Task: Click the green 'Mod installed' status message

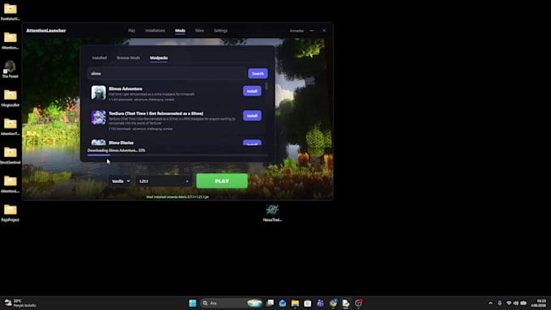Action: click(x=177, y=197)
